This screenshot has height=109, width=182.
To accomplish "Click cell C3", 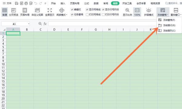I will pyautogui.click(x=41, y=40).
